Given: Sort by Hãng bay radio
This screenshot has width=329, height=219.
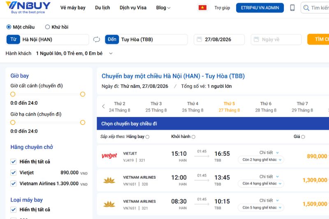Looking at the screenshot, I should (147, 137).
